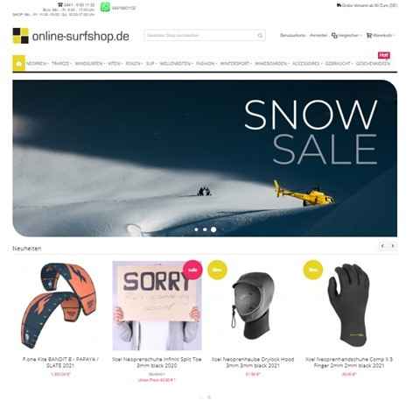413x401 pixels.
Task: Show previous Neuheiten products with left arrow
Action: [x=382, y=246]
